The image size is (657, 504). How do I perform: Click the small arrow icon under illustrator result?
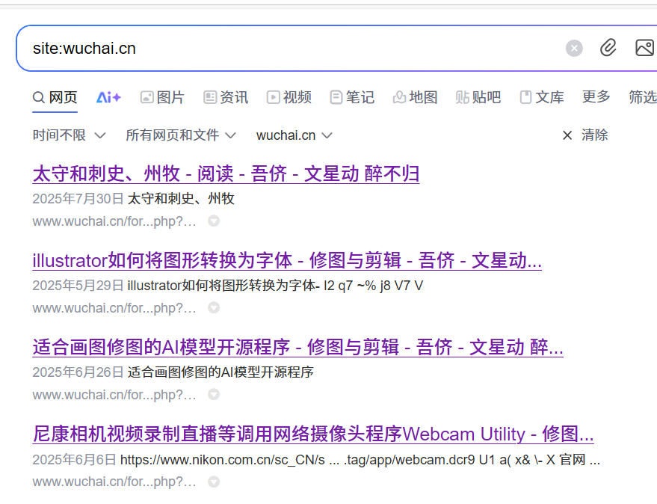tap(214, 308)
